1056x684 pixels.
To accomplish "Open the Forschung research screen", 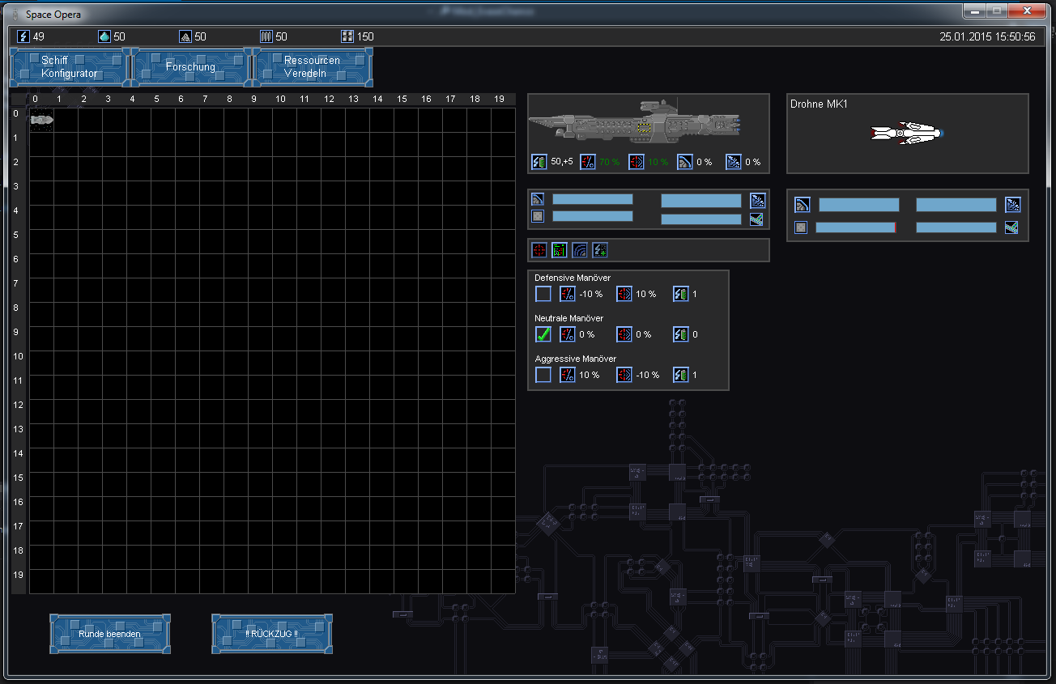I will click(191, 67).
